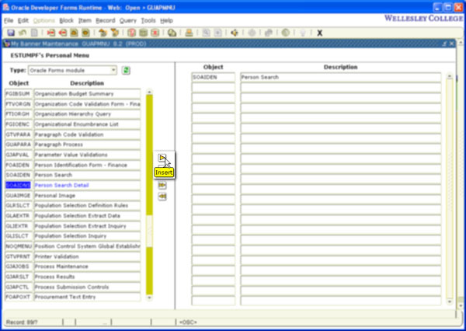Select highlighted Person Search Detail row

coord(73,185)
